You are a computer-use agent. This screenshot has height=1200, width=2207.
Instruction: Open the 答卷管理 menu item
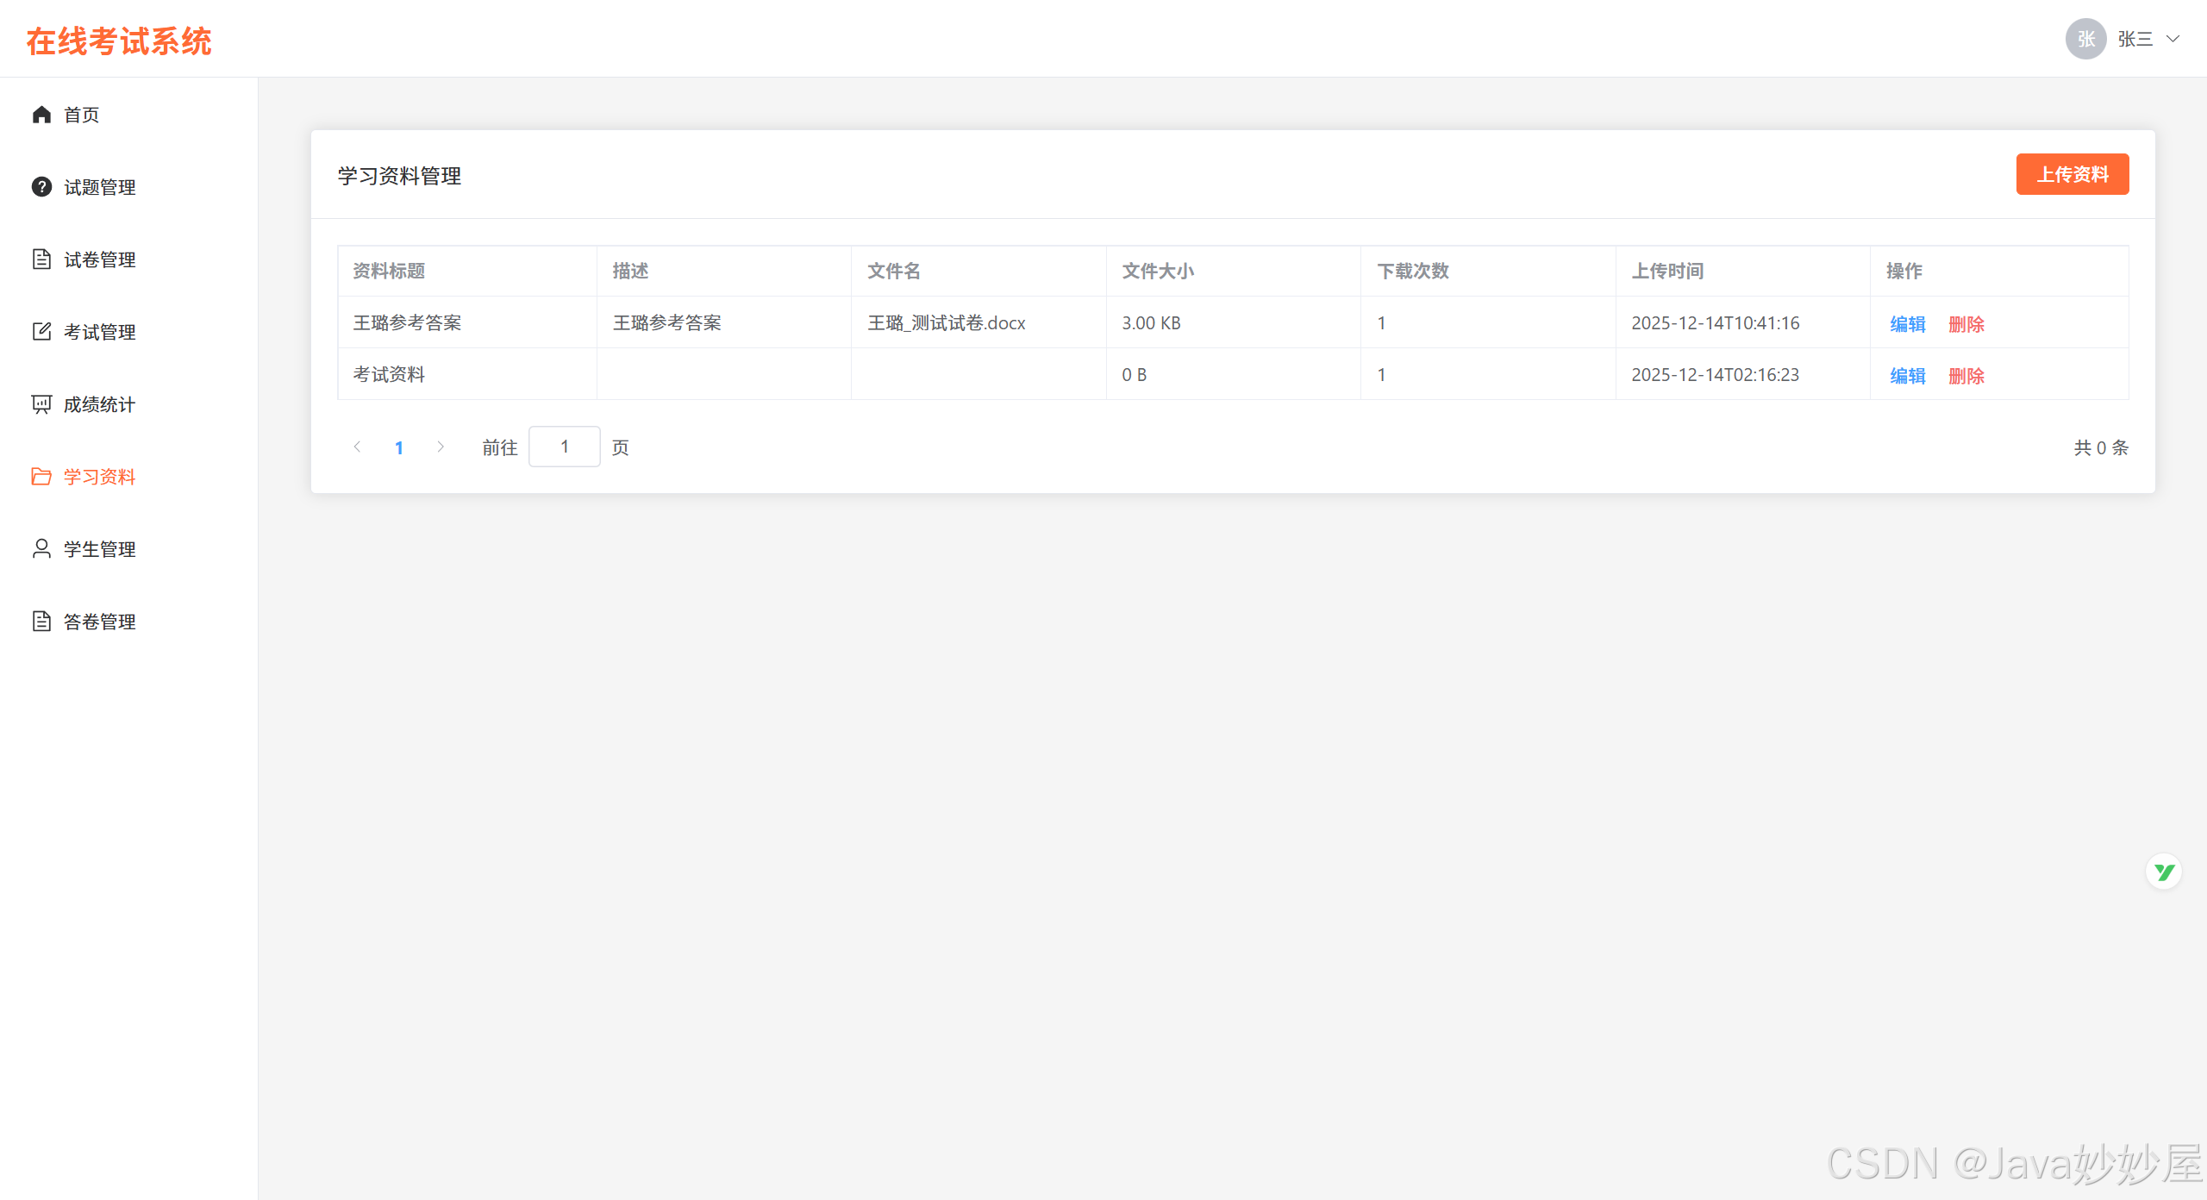coord(99,622)
